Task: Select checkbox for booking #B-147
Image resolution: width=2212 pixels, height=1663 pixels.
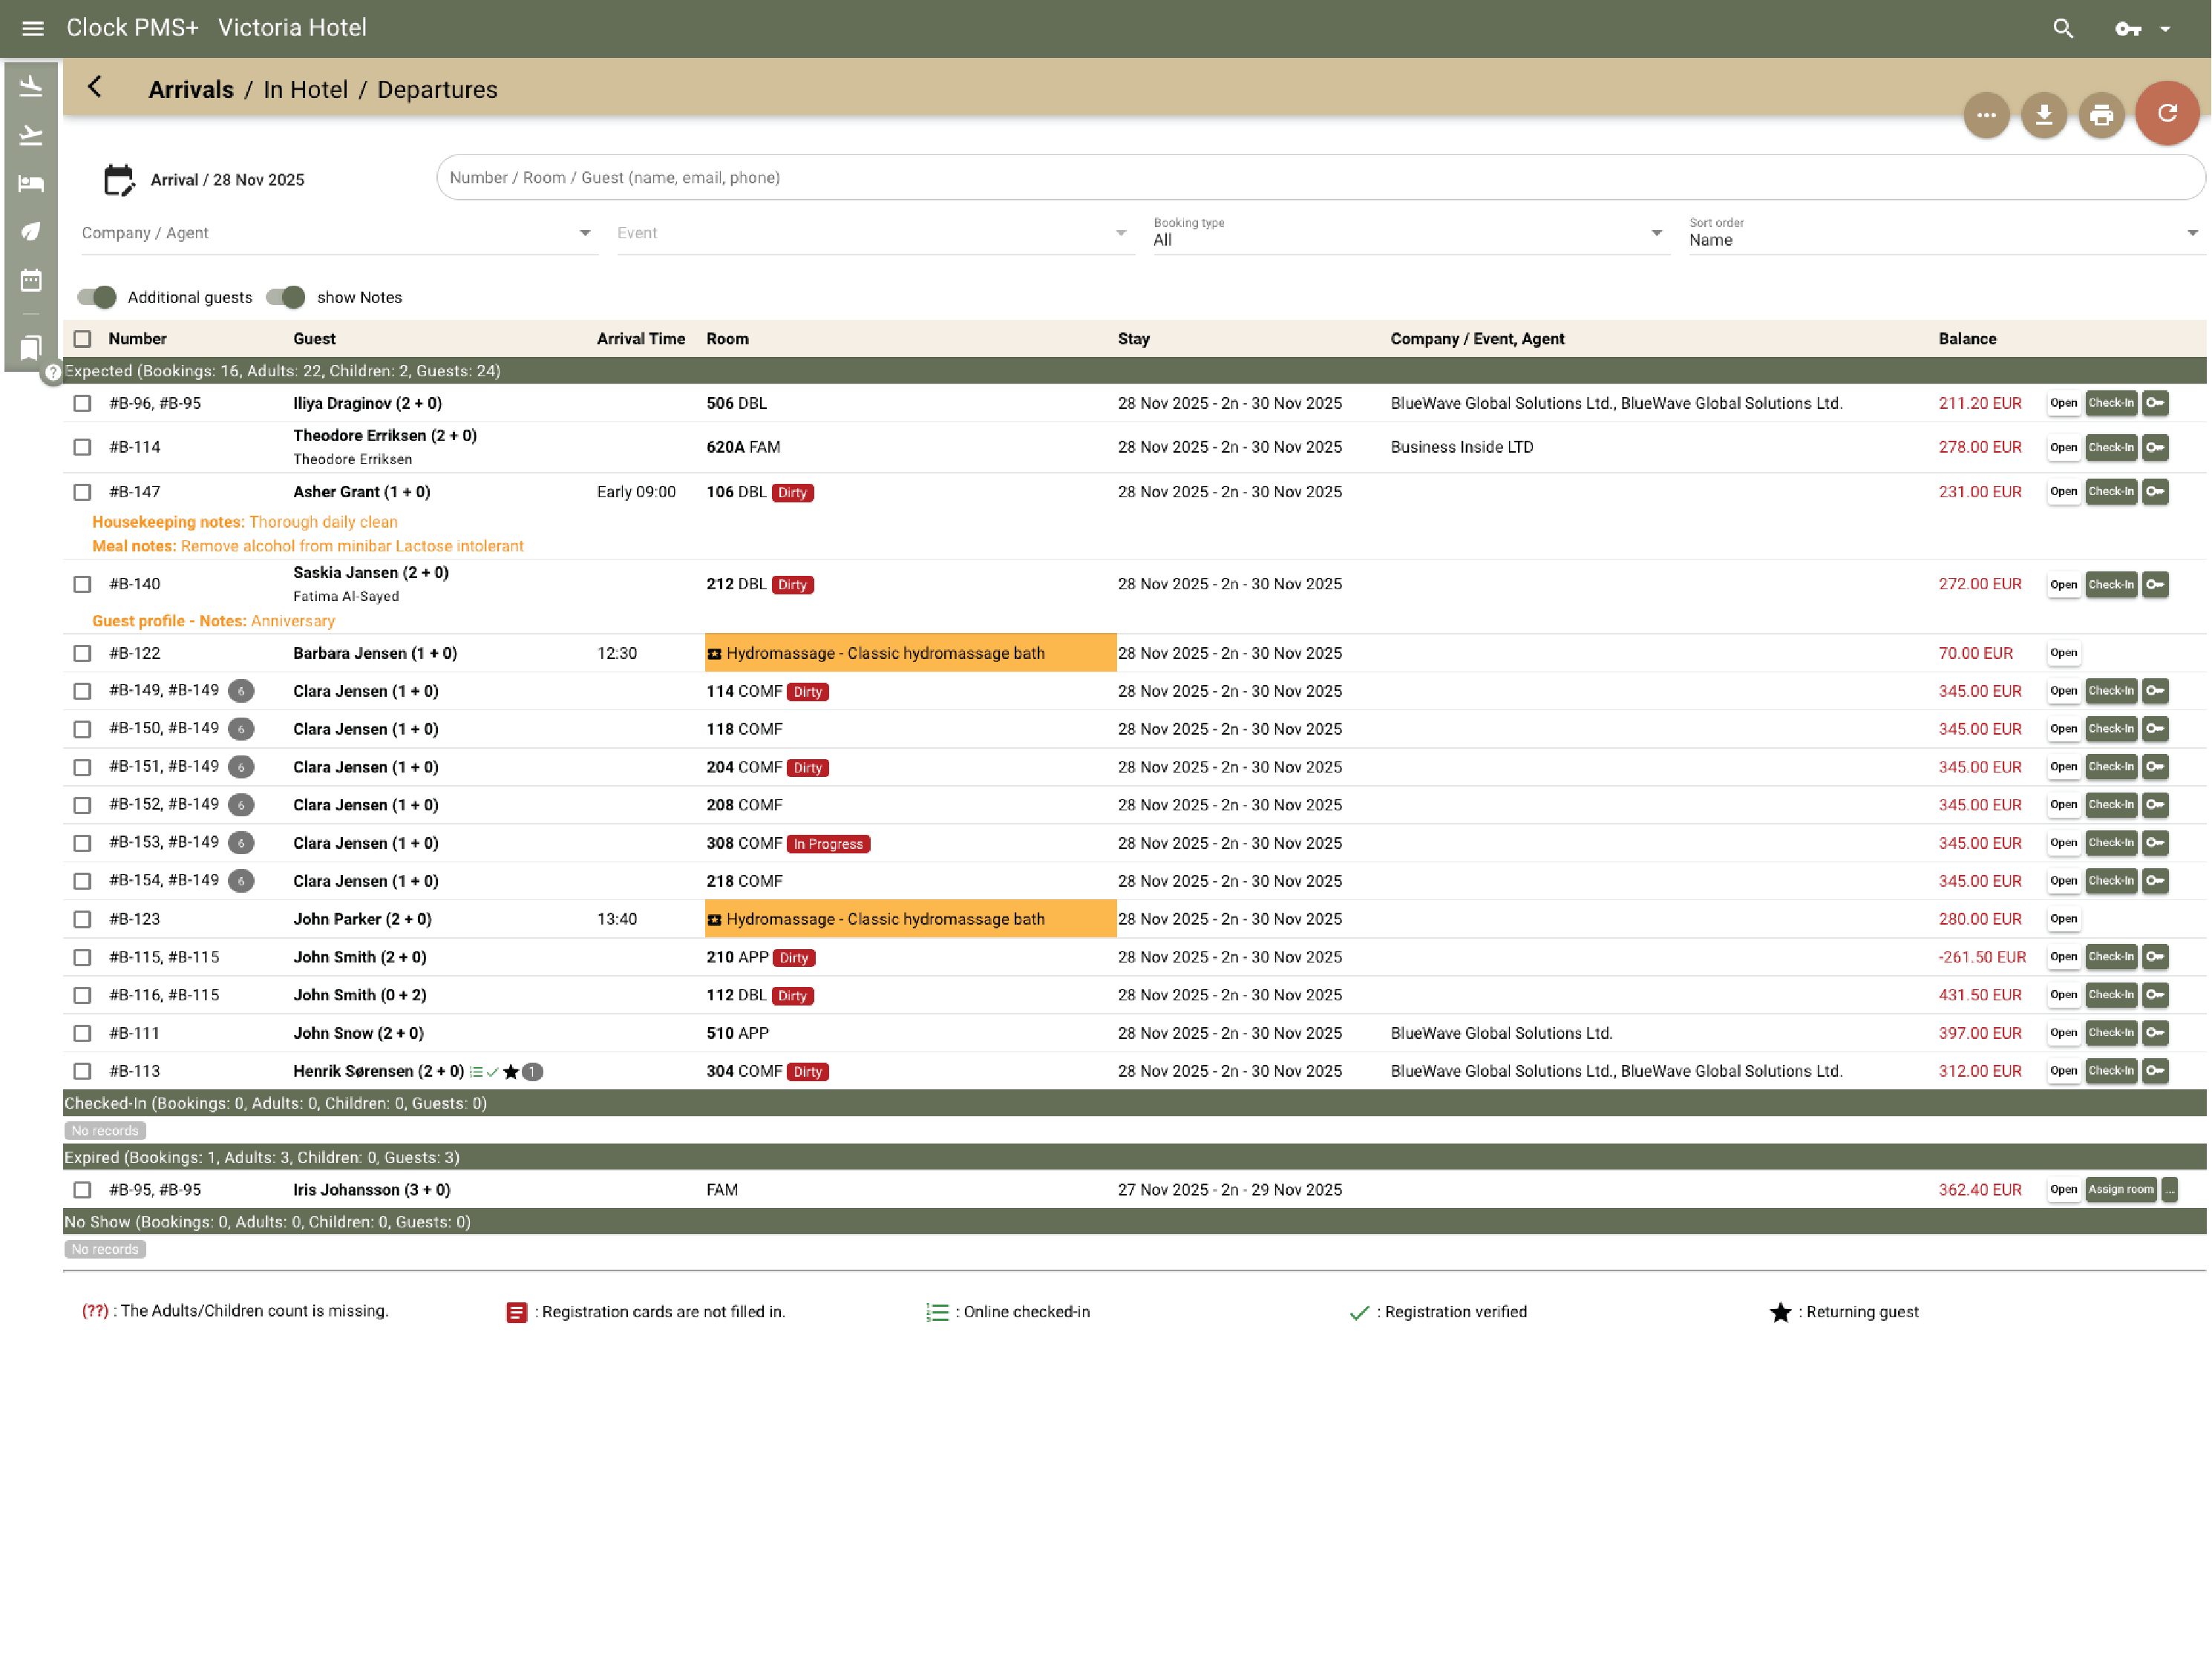Action: pos(82,492)
